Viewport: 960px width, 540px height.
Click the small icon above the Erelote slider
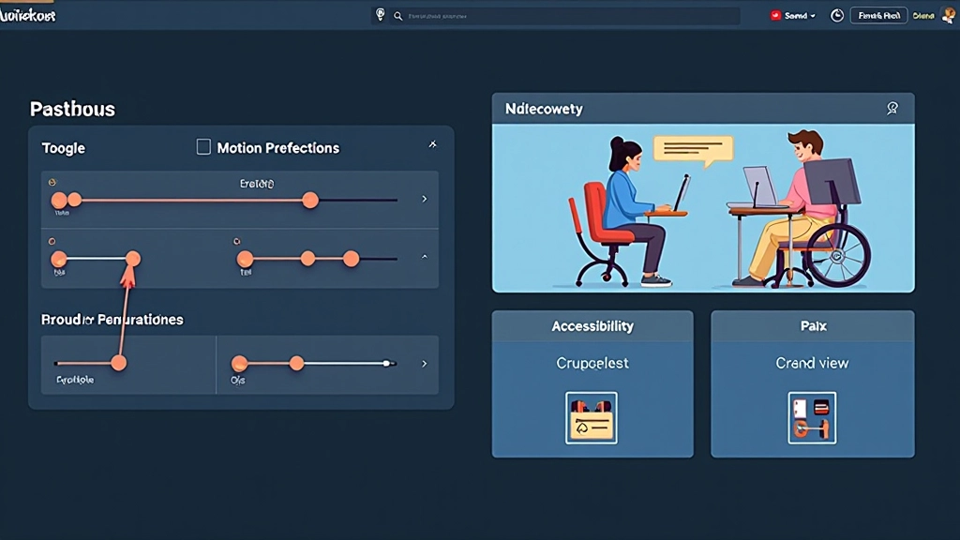pyautogui.click(x=52, y=181)
